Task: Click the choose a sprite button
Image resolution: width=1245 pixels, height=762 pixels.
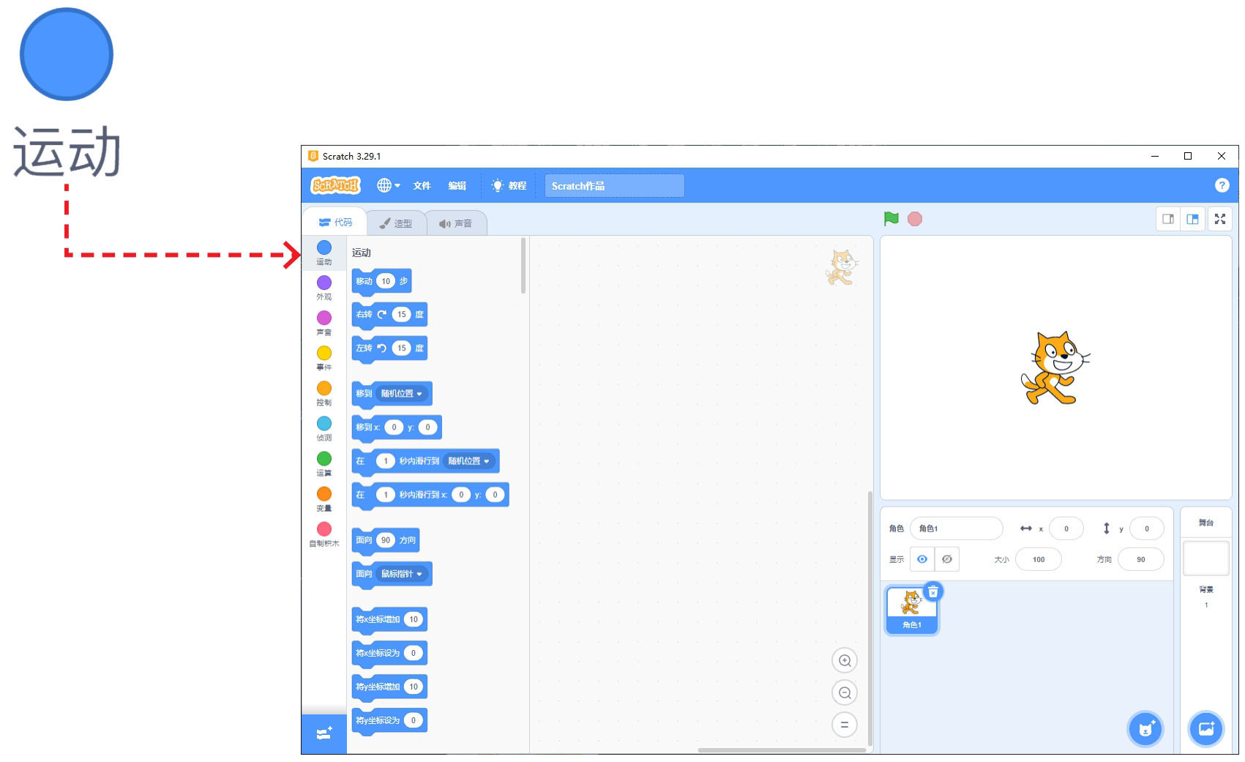Action: tap(1145, 729)
